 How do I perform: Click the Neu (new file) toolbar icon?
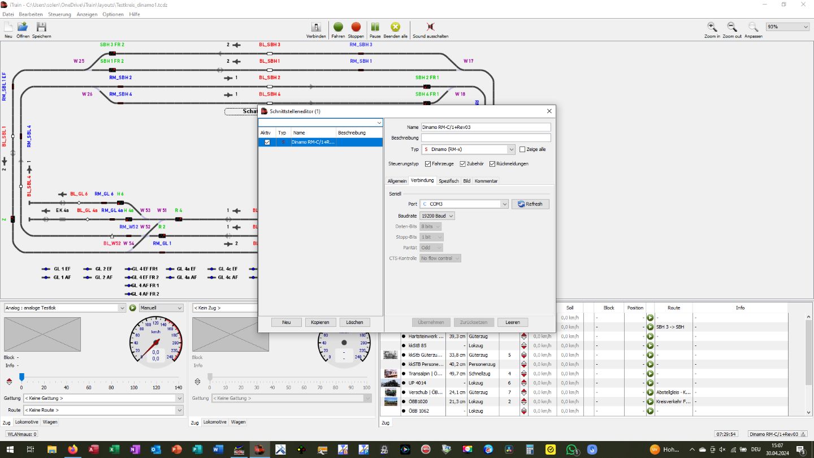(x=8, y=27)
